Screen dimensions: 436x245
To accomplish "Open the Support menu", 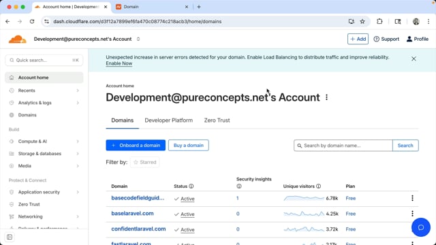I will tap(386, 39).
